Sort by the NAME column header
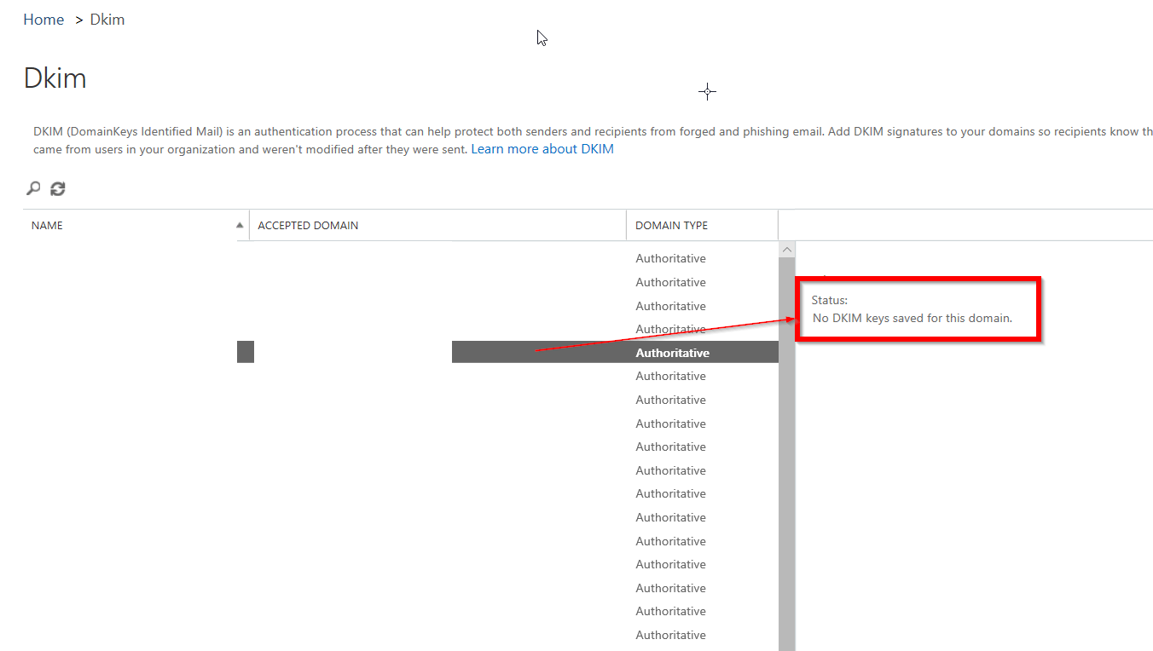 pos(48,226)
